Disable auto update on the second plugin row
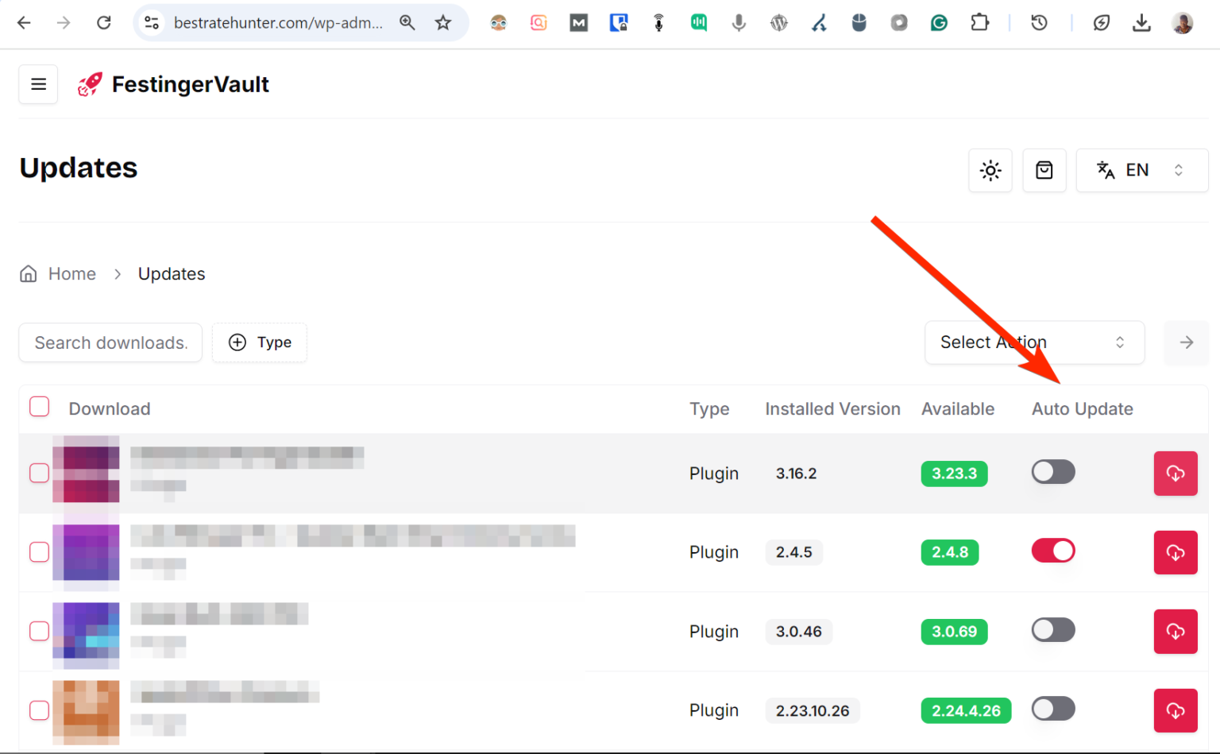 pyautogui.click(x=1053, y=551)
